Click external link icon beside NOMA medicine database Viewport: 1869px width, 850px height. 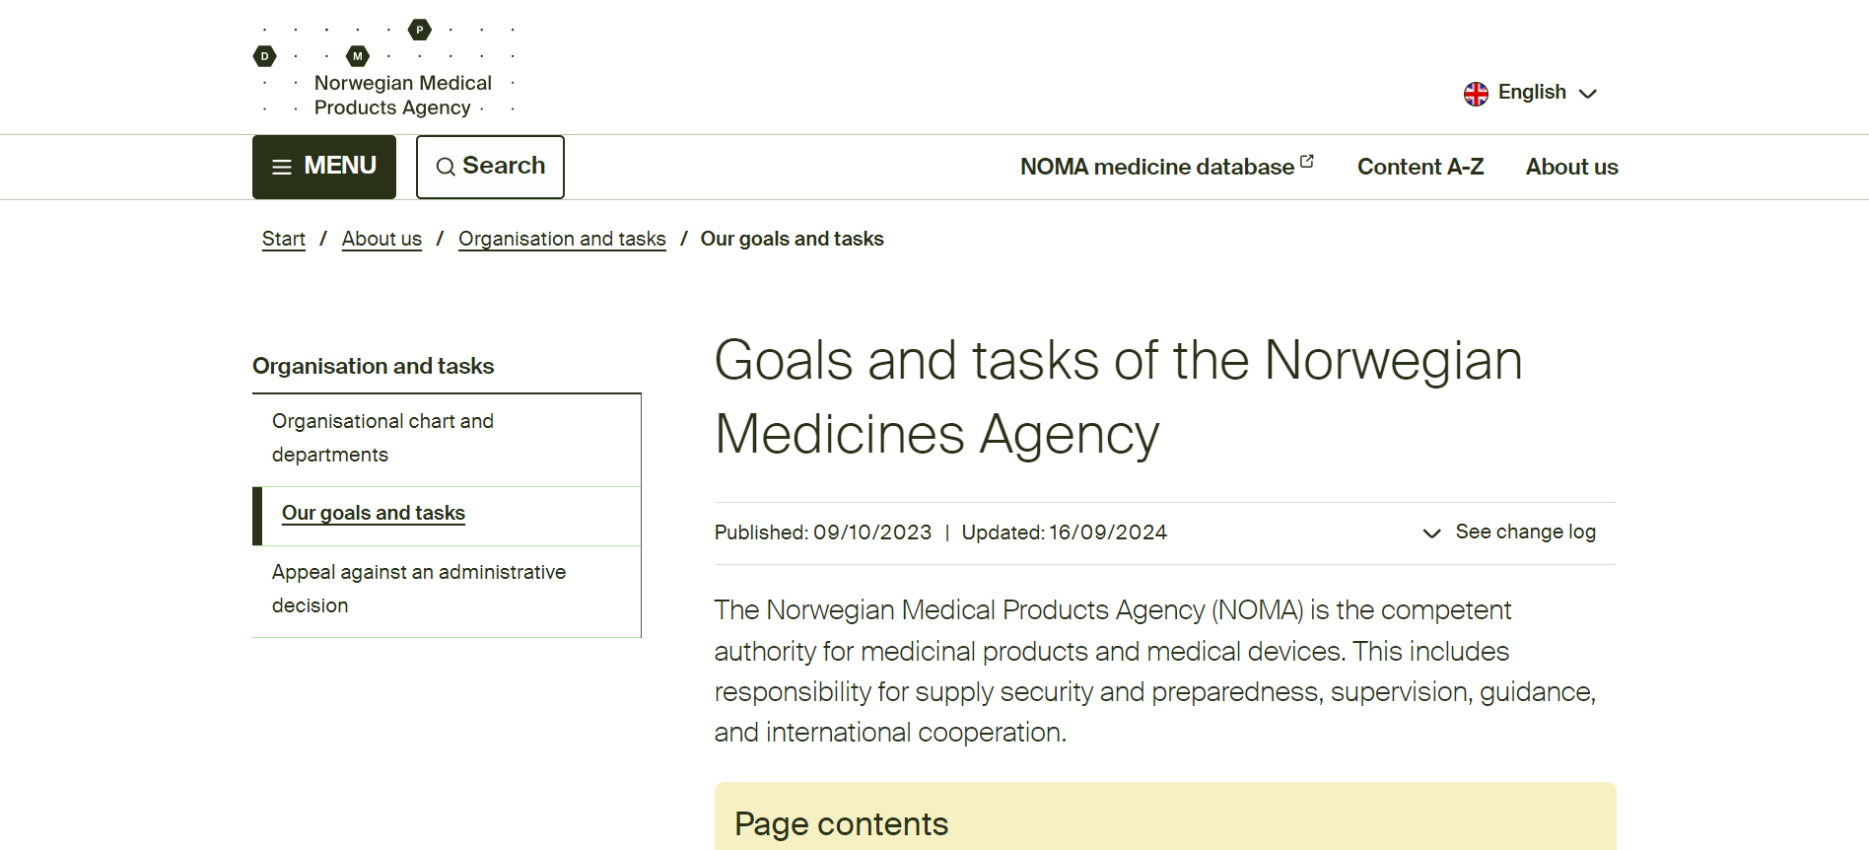tap(1307, 161)
